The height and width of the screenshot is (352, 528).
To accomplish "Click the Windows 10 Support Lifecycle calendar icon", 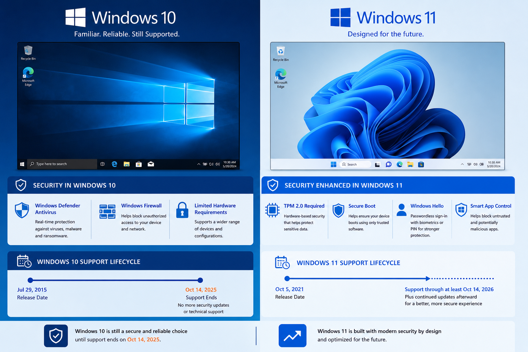I will tap(24, 261).
